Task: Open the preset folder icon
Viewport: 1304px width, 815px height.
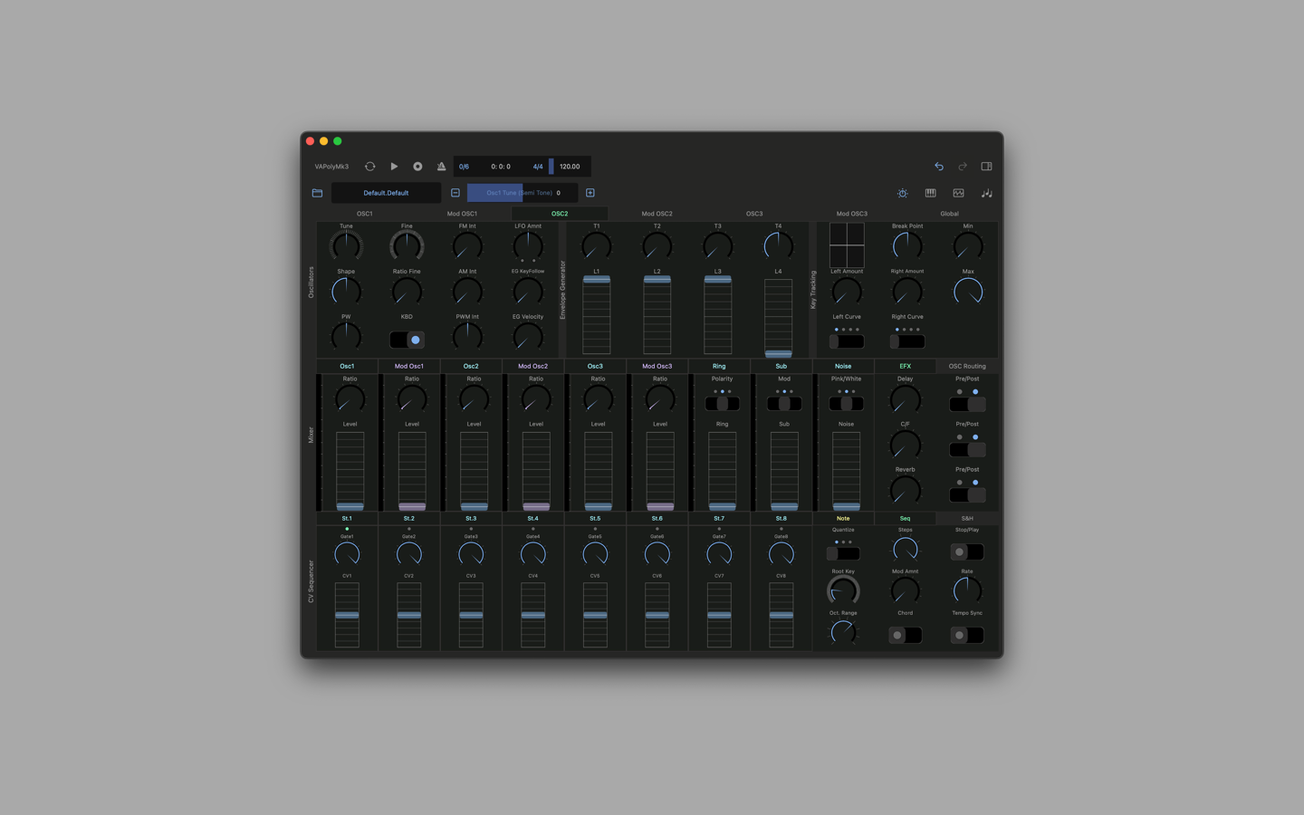Action: coord(317,193)
